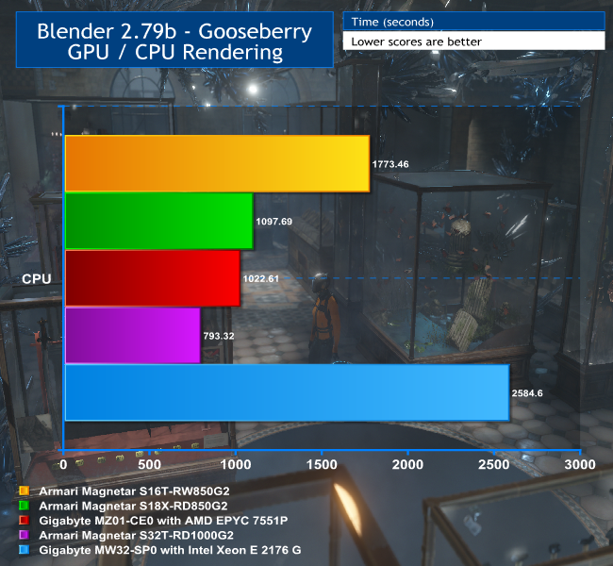The height and width of the screenshot is (566, 613).
Task: Click the orange legend swatch for S16T-RW850G2
Action: 25,491
